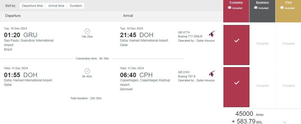301x124 pixels.
Task: Click the QR 0161 flight number
Action: pyautogui.click(x=184, y=72)
